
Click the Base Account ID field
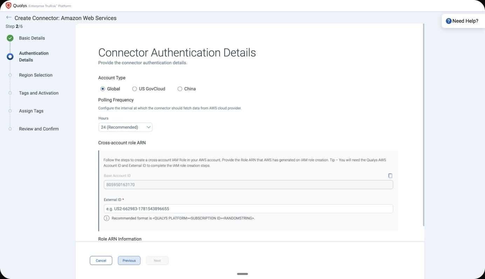coord(248,185)
